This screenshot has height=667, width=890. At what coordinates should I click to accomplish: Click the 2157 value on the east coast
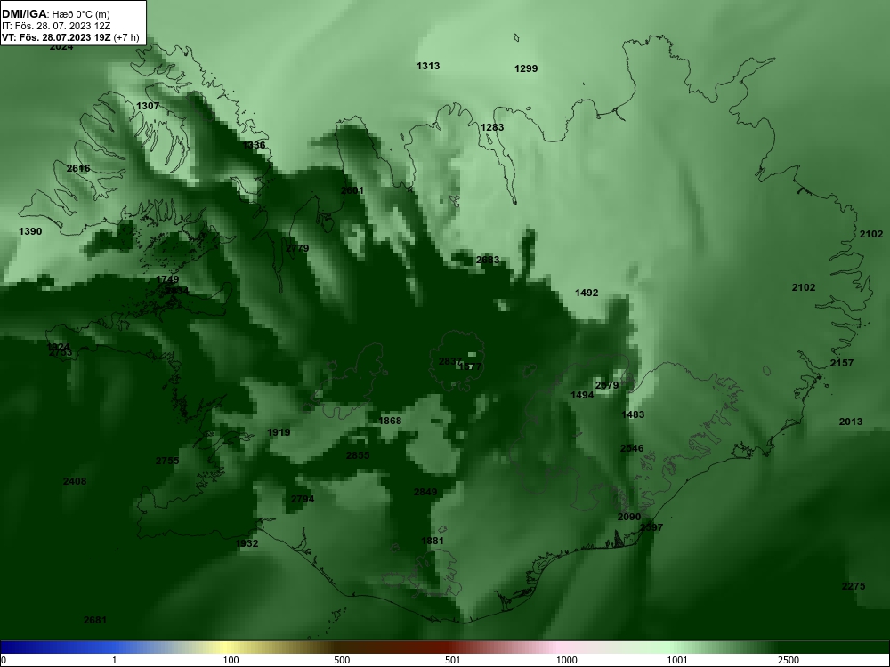[842, 363]
